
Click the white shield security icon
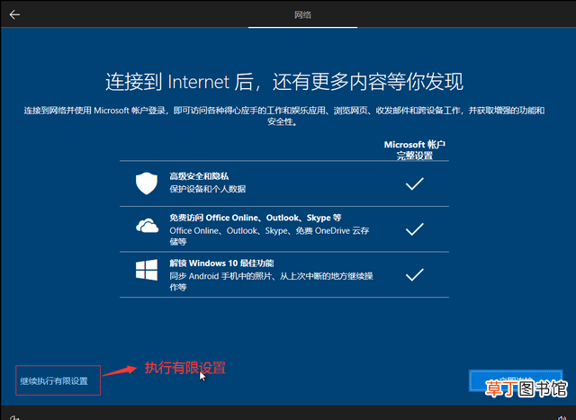(x=147, y=183)
